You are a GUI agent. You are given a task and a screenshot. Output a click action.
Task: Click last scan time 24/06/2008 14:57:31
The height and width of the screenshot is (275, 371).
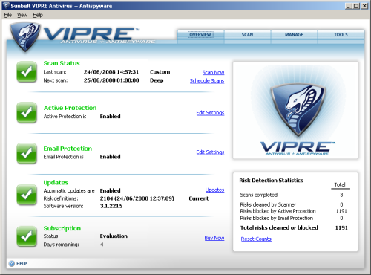tap(111, 72)
